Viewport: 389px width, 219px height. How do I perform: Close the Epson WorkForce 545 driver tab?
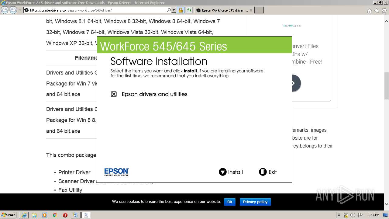pos(251,10)
